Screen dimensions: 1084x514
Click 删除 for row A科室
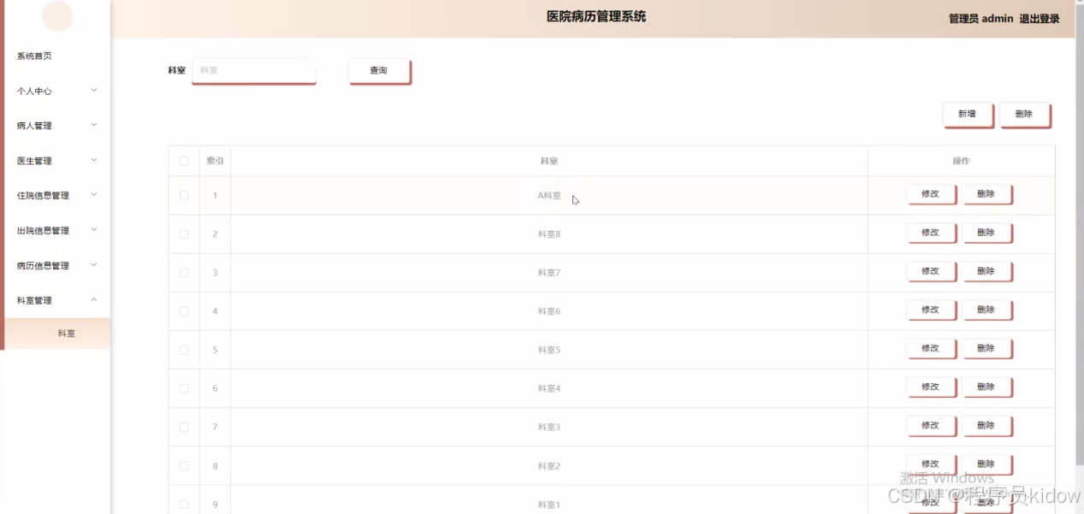click(987, 194)
